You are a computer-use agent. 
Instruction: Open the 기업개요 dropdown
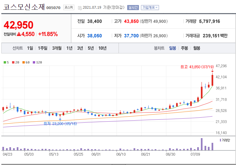coord(150,7)
